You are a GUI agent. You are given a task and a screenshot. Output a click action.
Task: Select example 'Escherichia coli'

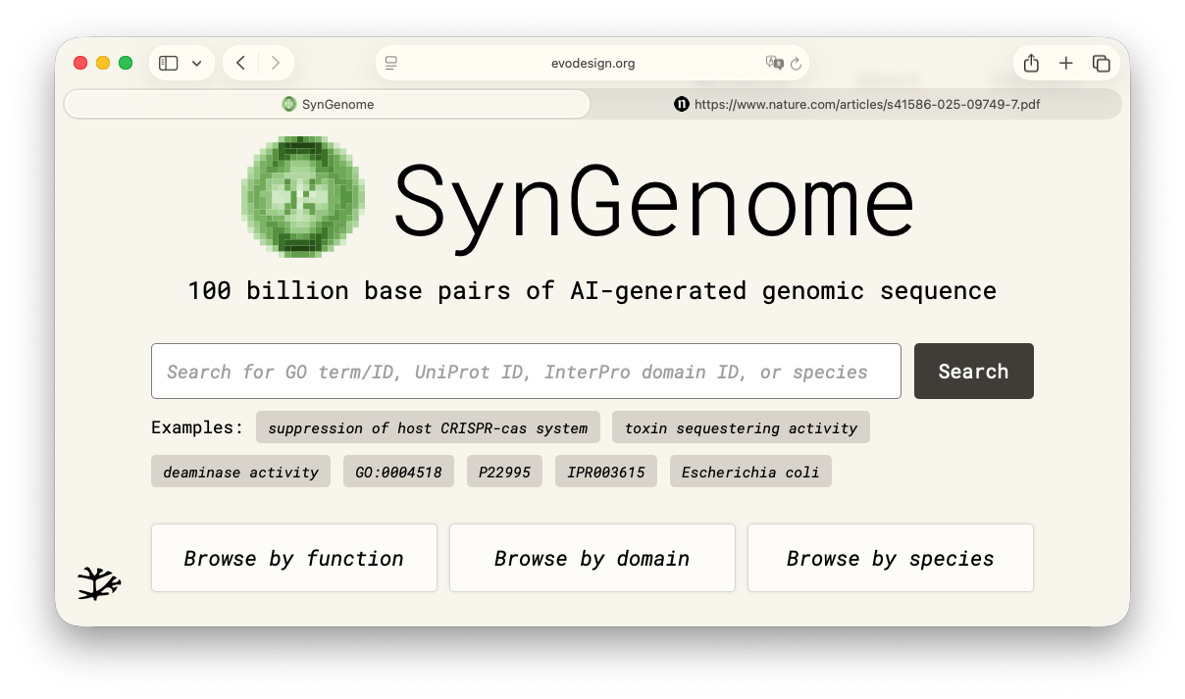point(750,472)
